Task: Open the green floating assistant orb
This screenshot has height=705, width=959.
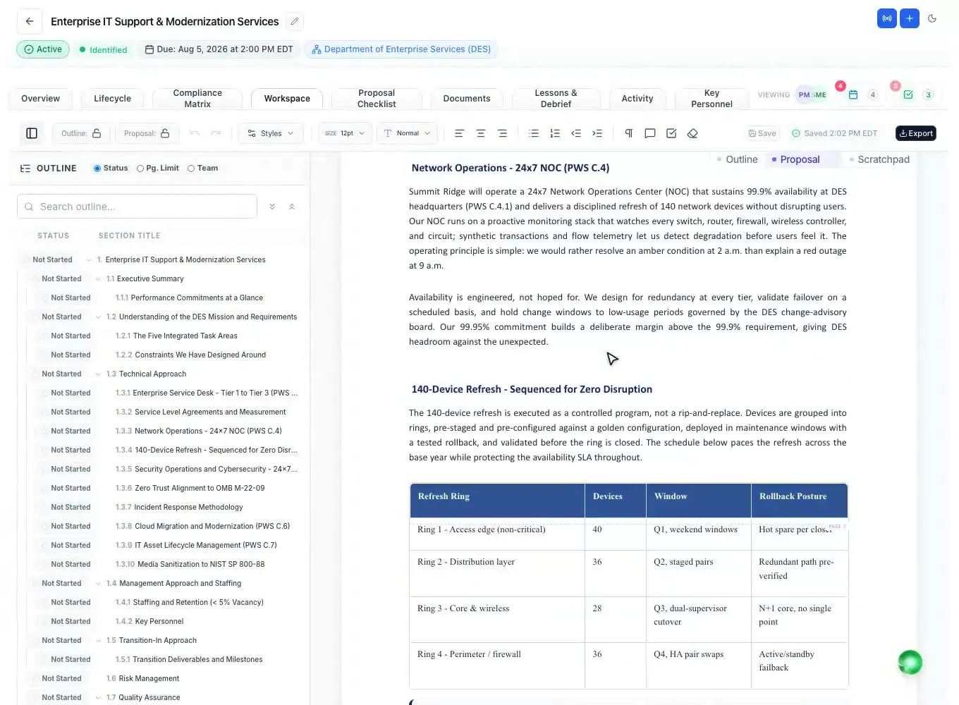Action: pos(910,662)
